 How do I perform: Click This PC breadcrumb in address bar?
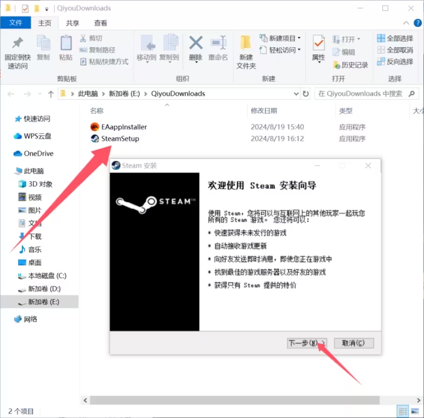click(x=88, y=94)
